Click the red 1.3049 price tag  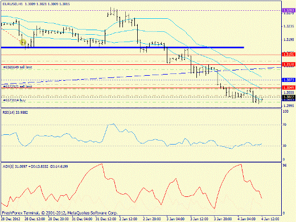pyautogui.click(x=289, y=88)
